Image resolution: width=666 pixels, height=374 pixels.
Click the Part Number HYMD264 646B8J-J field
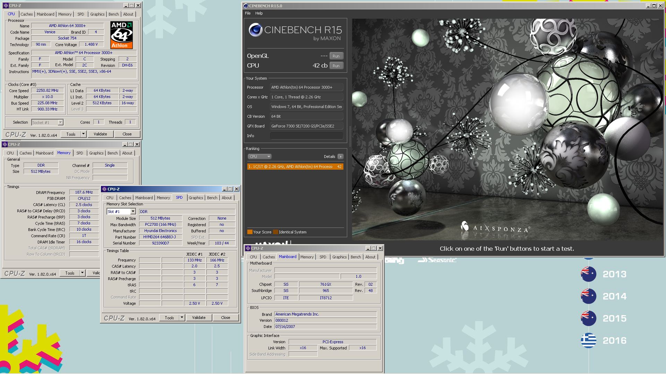pos(161,237)
